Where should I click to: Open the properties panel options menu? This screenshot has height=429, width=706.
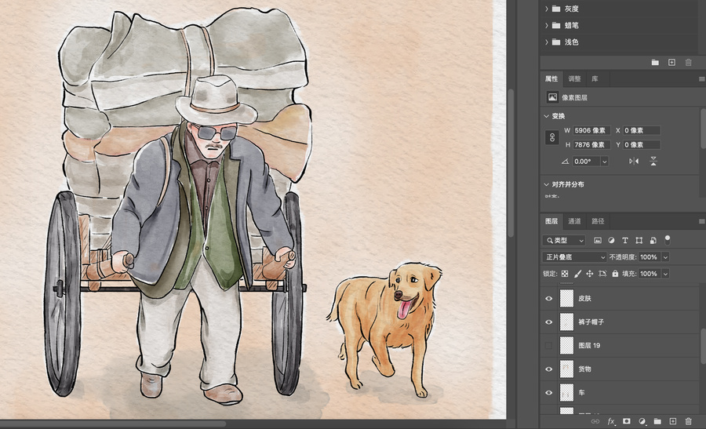click(x=701, y=78)
